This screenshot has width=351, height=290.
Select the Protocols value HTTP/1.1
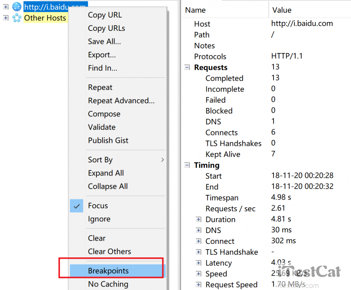point(287,56)
